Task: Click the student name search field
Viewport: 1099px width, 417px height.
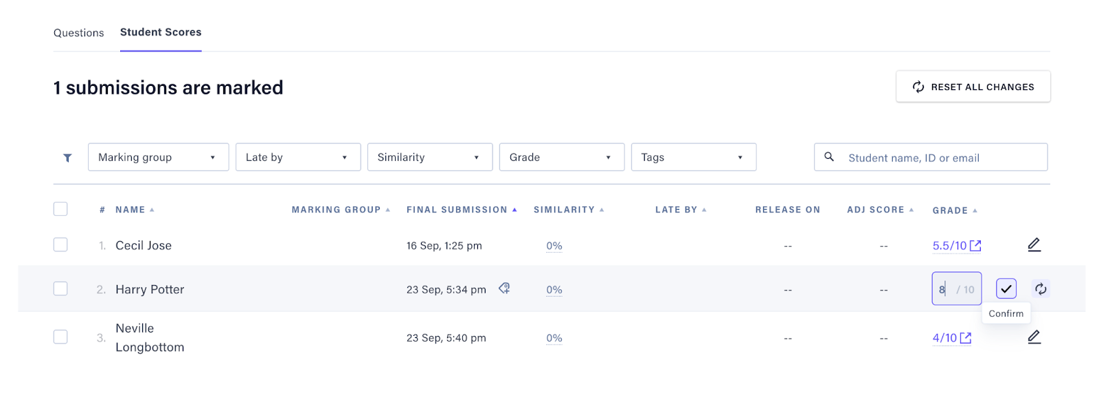Action: tap(941, 158)
